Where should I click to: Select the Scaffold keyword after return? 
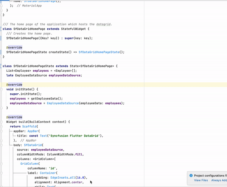[x=30, y=126]
